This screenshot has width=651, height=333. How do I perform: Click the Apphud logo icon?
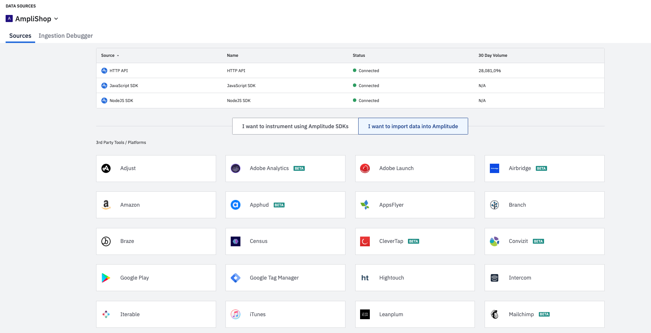tap(236, 205)
